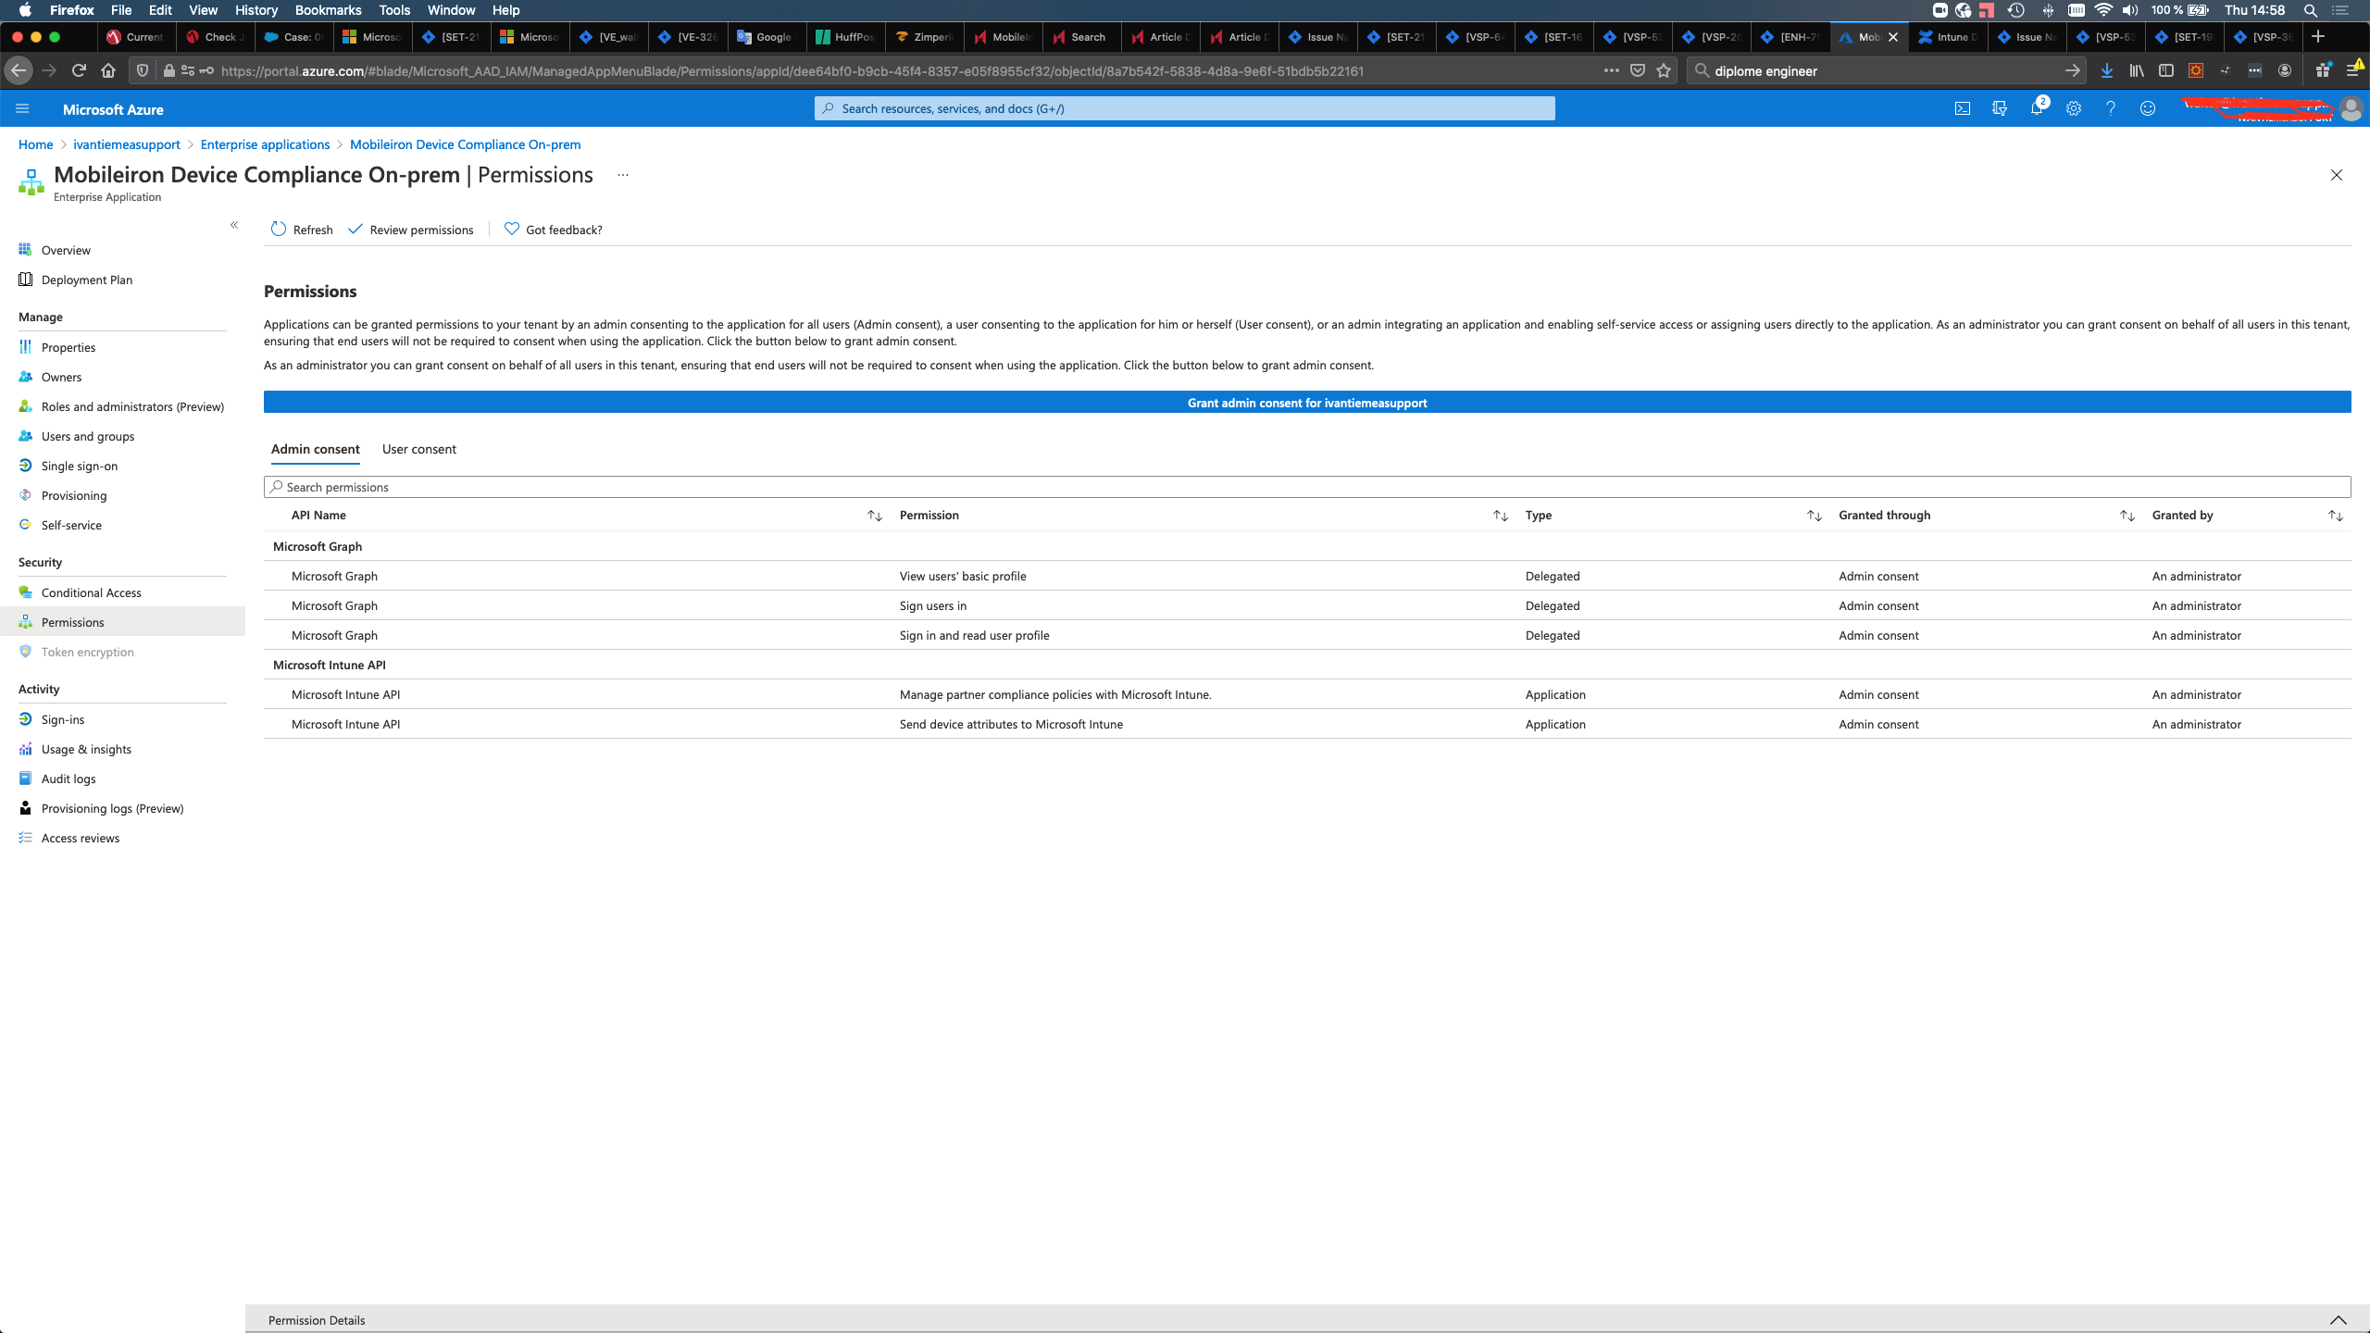Open portal settings gear
The height and width of the screenshot is (1333, 2370).
pyautogui.click(x=2073, y=108)
